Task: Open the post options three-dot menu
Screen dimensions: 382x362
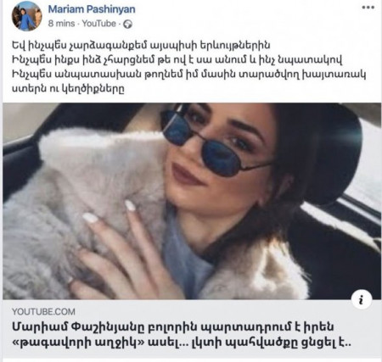Action: (x=368, y=8)
